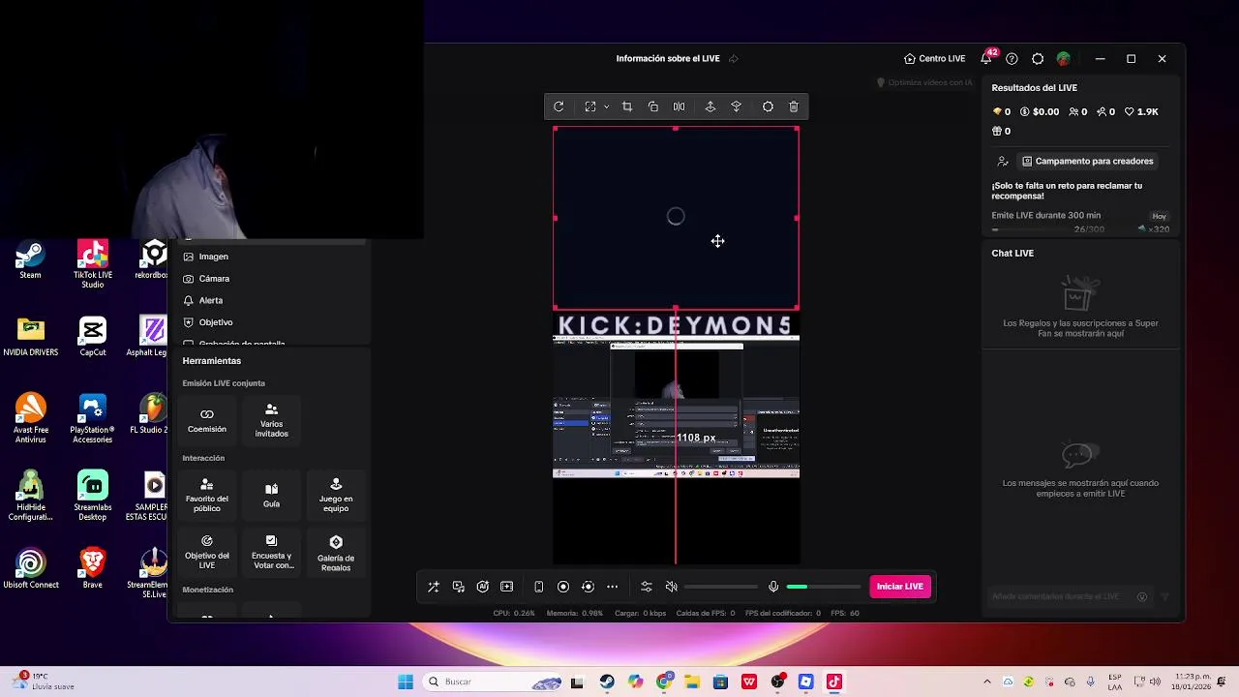Viewport: 1239px width, 697px height.
Task: Select the Crop tool in the source toolbar
Action: 627,106
